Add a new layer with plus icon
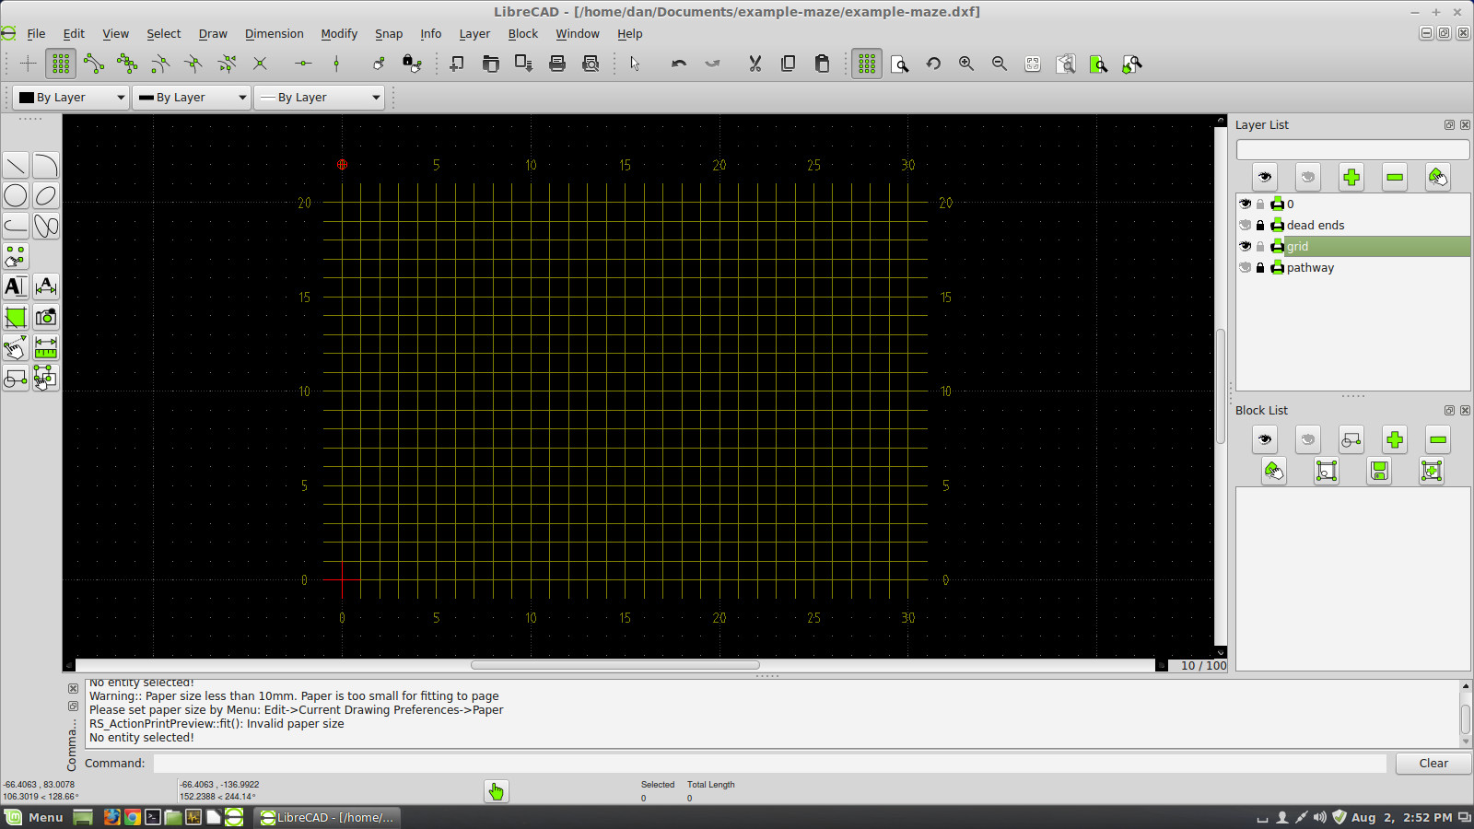The image size is (1474, 829). [x=1351, y=177]
